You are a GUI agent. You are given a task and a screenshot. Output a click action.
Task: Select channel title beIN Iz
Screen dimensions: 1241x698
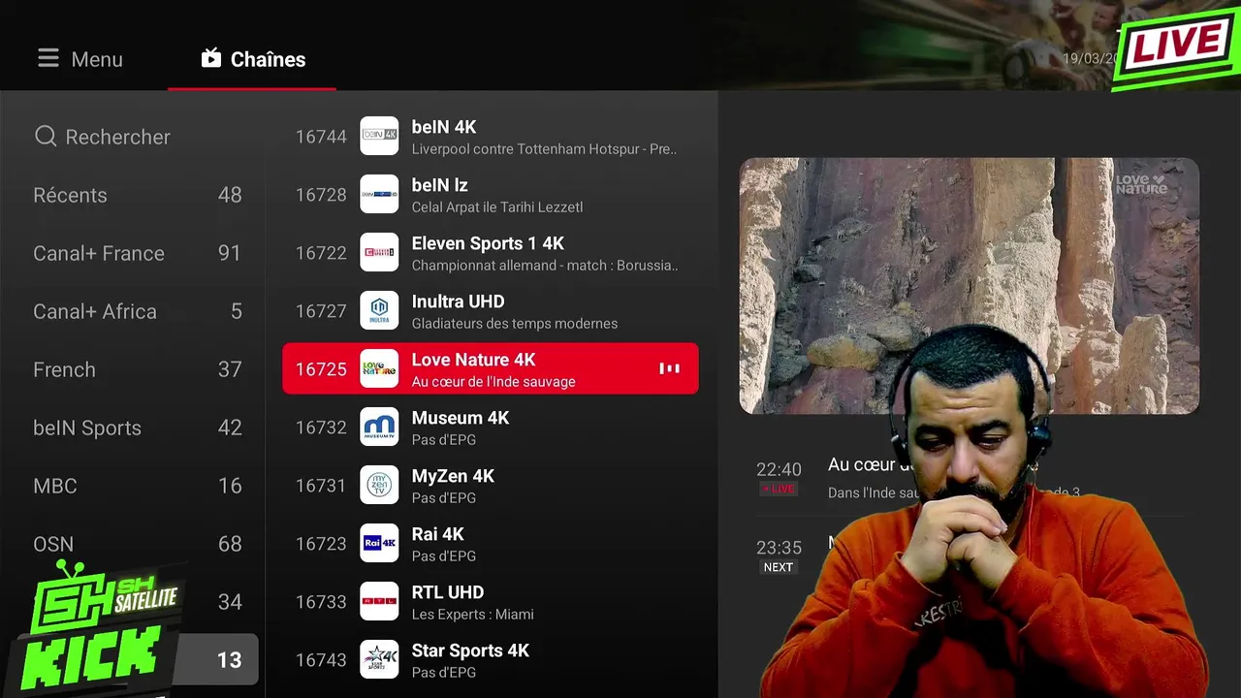point(440,185)
